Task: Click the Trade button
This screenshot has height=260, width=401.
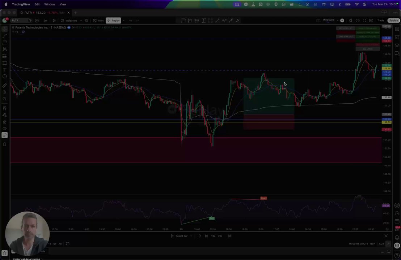Action: 380,21
